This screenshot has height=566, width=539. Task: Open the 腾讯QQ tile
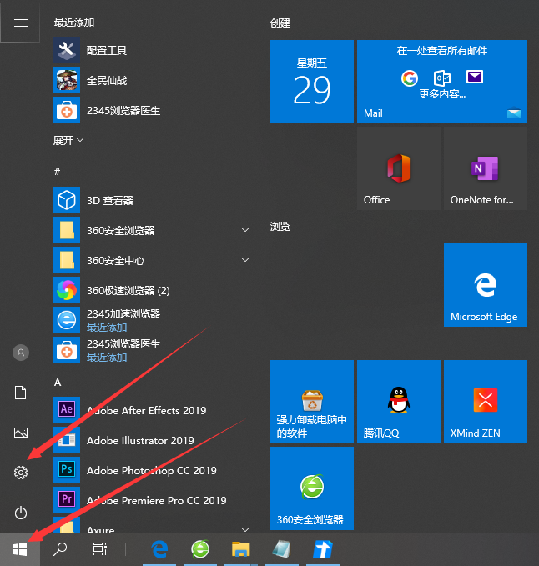pyautogui.click(x=399, y=402)
